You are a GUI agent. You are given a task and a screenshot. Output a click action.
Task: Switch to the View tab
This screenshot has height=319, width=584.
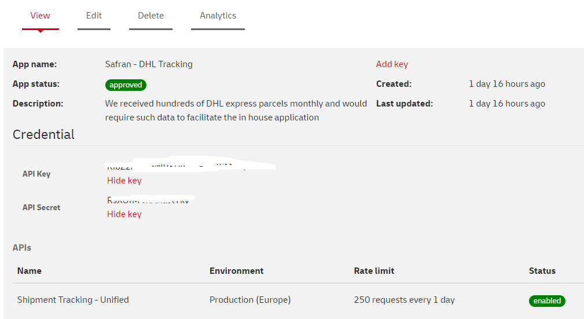[40, 16]
